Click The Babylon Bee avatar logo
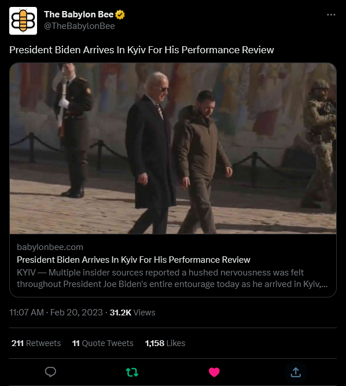This screenshot has height=386, width=346. coord(23,21)
